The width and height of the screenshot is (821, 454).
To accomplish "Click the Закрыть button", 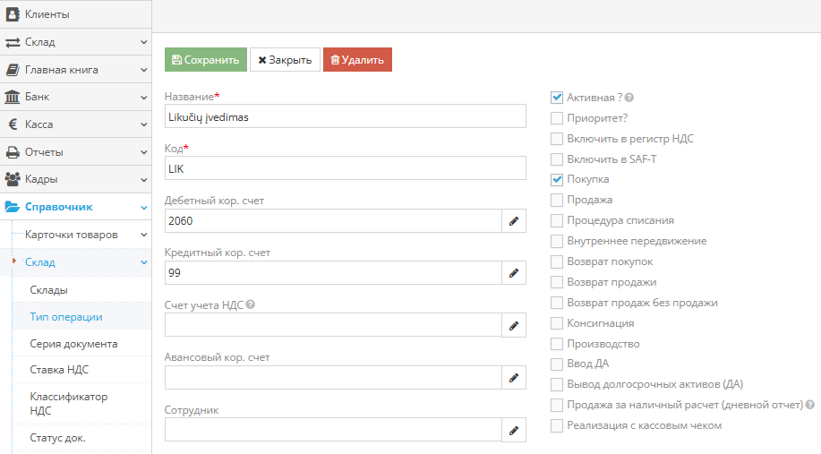I will pos(285,60).
